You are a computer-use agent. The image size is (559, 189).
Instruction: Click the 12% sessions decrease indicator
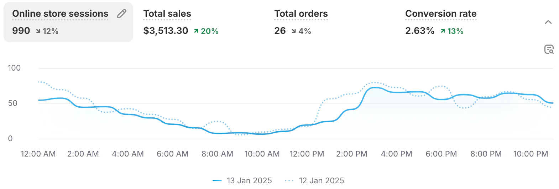coord(47,31)
